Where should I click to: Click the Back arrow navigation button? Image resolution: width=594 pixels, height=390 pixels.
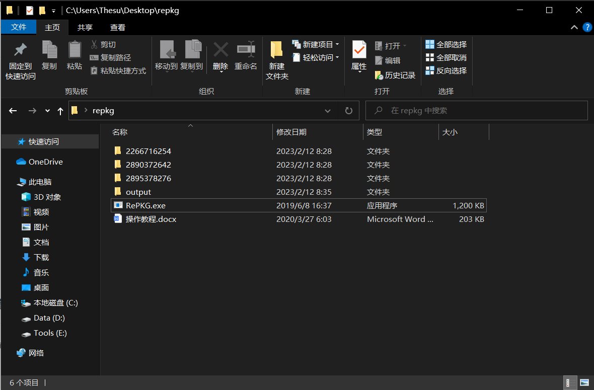click(x=13, y=111)
